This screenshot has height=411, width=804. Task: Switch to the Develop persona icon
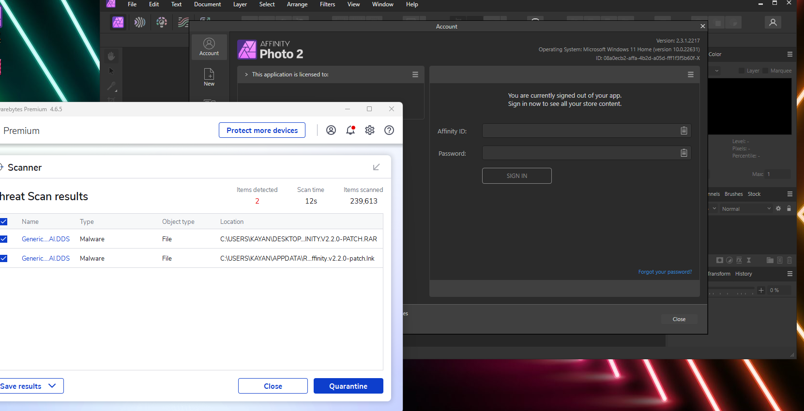coord(162,22)
